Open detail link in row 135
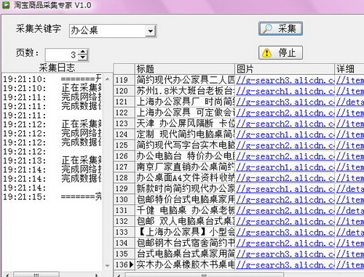The height and width of the screenshot is (277, 364). 349,254
